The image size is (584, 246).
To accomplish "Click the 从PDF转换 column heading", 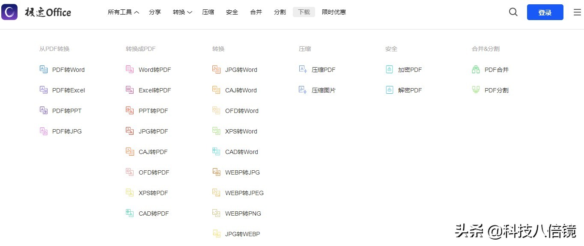I will pos(54,49).
